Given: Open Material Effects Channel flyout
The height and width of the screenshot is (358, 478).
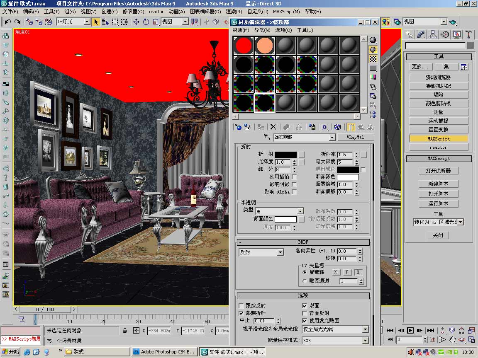Looking at the screenshot, I should coord(324,127).
